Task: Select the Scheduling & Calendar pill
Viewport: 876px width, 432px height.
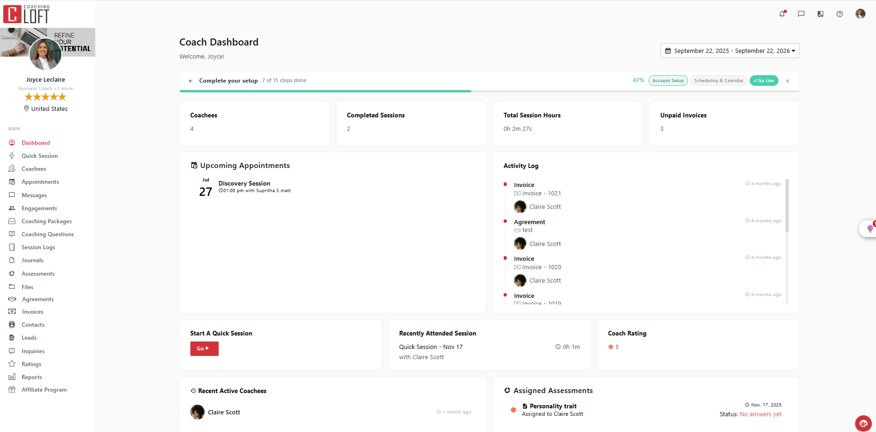Action: coord(719,81)
